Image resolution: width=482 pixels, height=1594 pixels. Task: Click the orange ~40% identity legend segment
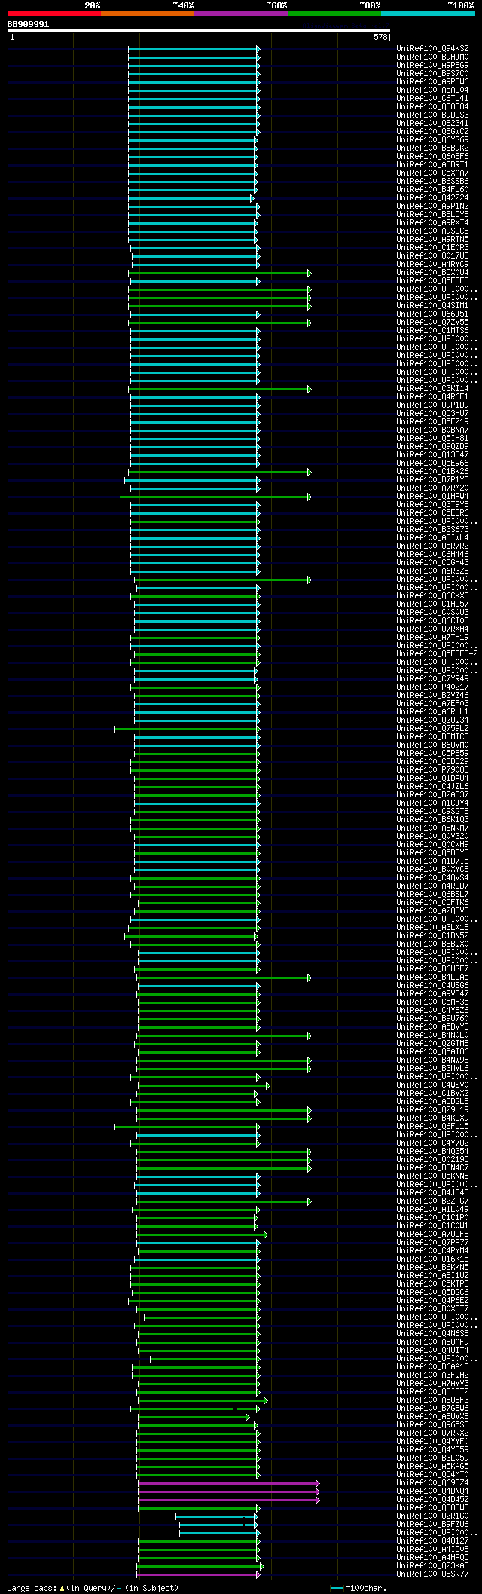point(148,14)
